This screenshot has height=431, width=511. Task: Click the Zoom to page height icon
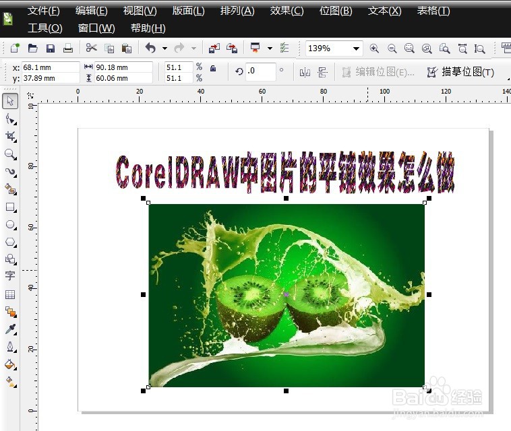click(480, 48)
